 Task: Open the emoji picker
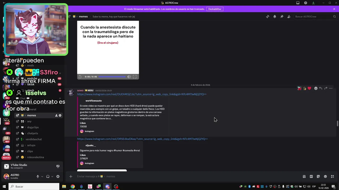pyautogui.click(x=325, y=177)
